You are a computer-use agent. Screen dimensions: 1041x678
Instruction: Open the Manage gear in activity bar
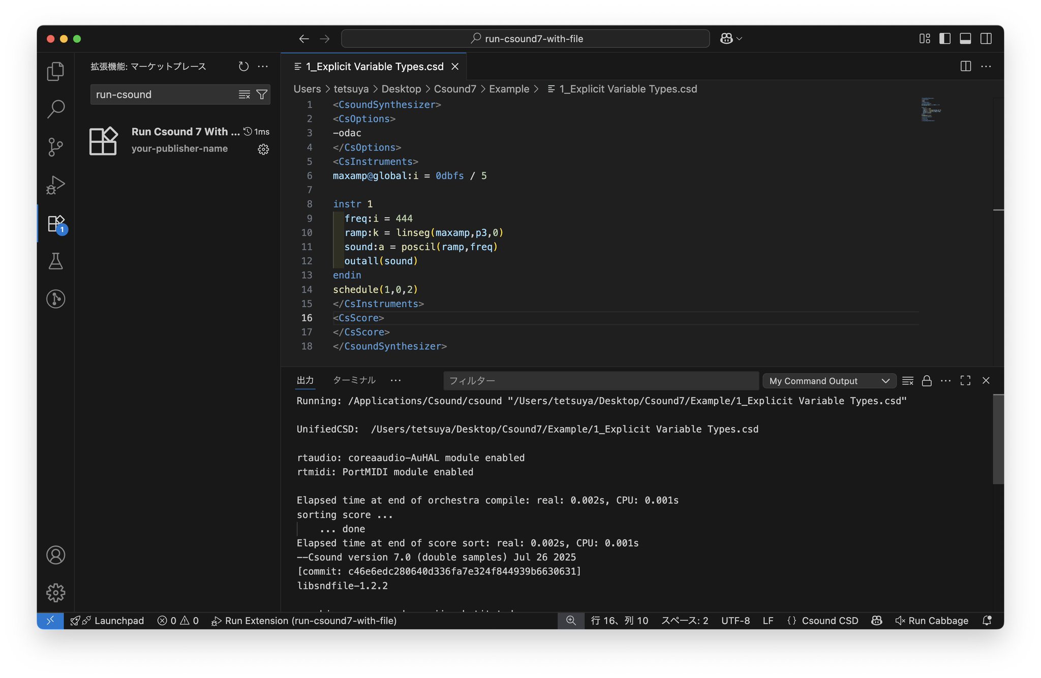[x=55, y=593]
